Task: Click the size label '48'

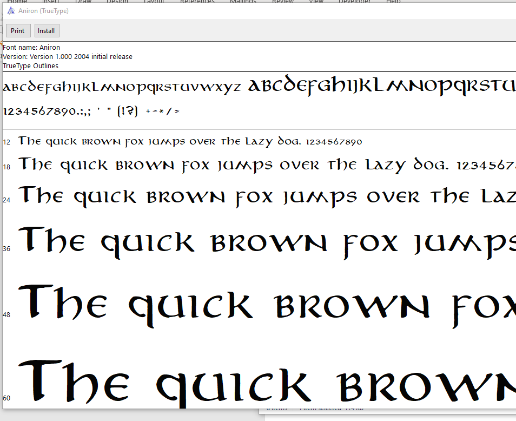Action: (6, 315)
